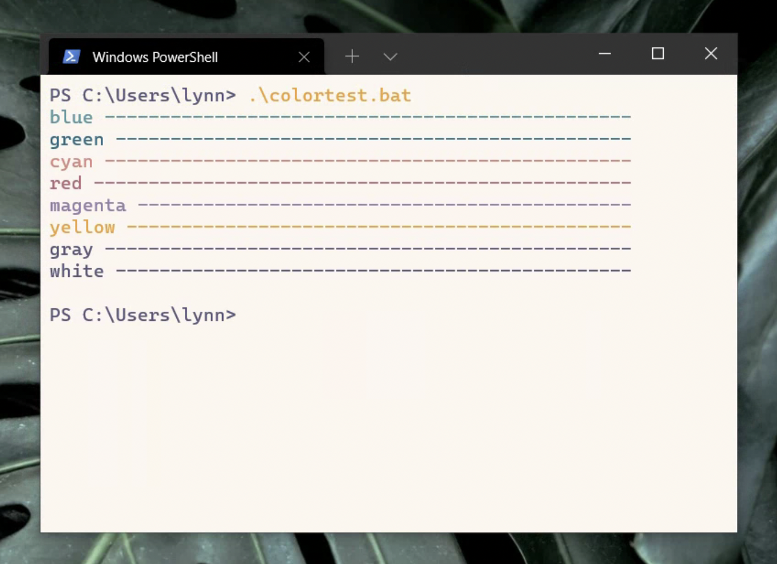Close the terminal window
Viewport: 777px width, 564px height.
(x=711, y=53)
